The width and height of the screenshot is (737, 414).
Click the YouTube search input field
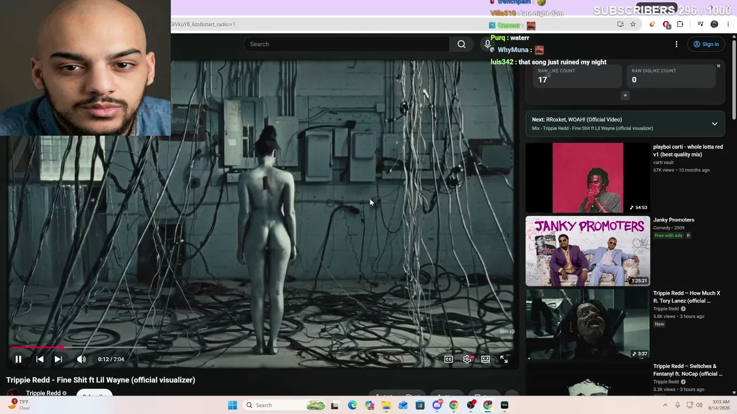point(347,44)
